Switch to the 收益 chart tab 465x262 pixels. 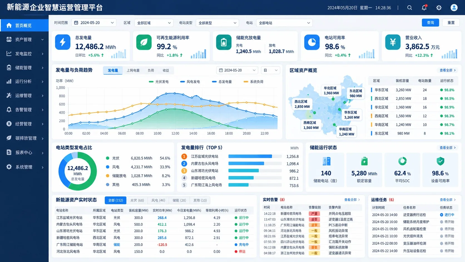coord(166,70)
